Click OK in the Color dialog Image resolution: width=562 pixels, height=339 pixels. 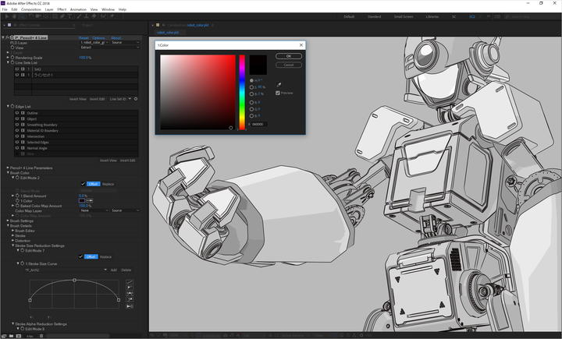pyautogui.click(x=288, y=56)
